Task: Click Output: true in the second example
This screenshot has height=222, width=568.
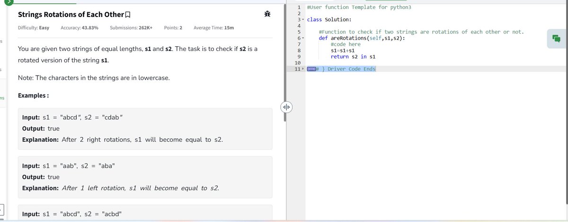Action: click(x=41, y=177)
